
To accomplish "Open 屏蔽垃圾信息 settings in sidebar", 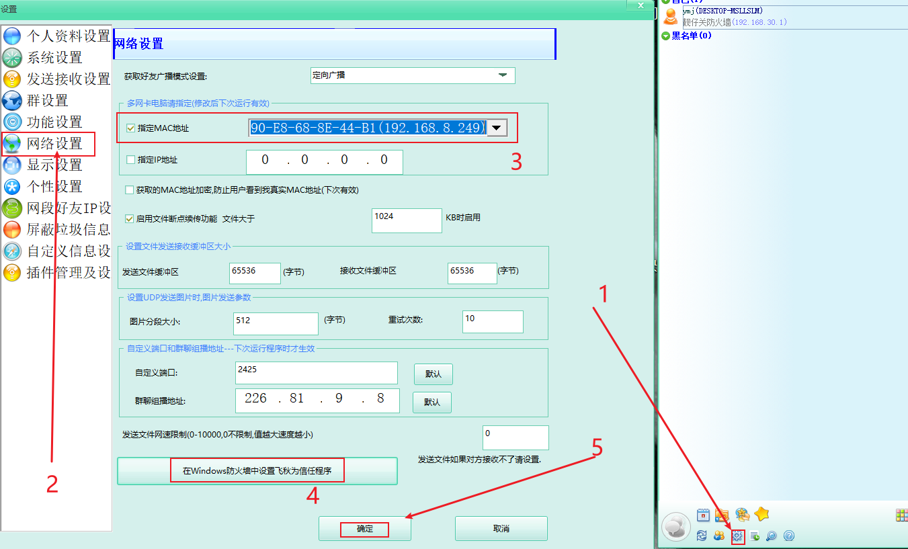I will pyautogui.click(x=56, y=230).
